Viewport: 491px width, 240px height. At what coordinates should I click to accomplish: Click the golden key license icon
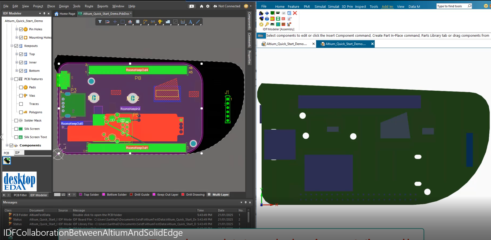[267, 24]
